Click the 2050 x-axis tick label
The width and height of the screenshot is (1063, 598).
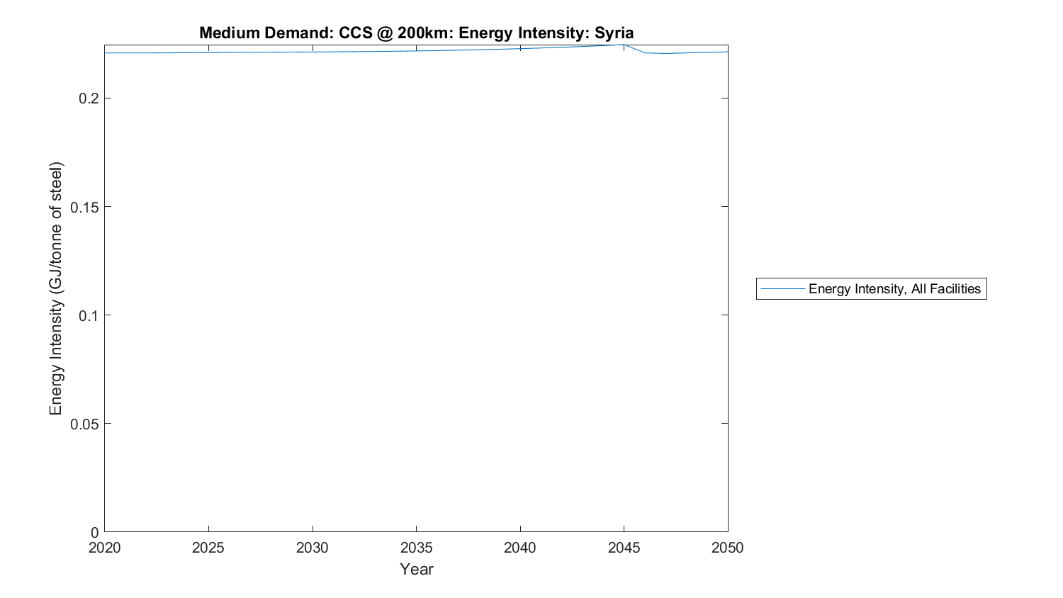tap(727, 548)
